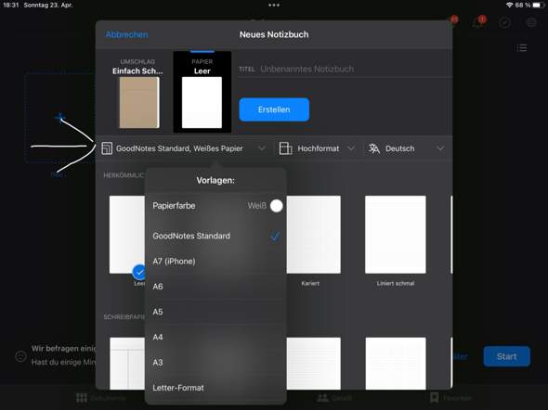Screen dimensions: 548x410
Task: Choose the white Papierfarbe swatch
Action: 276,206
